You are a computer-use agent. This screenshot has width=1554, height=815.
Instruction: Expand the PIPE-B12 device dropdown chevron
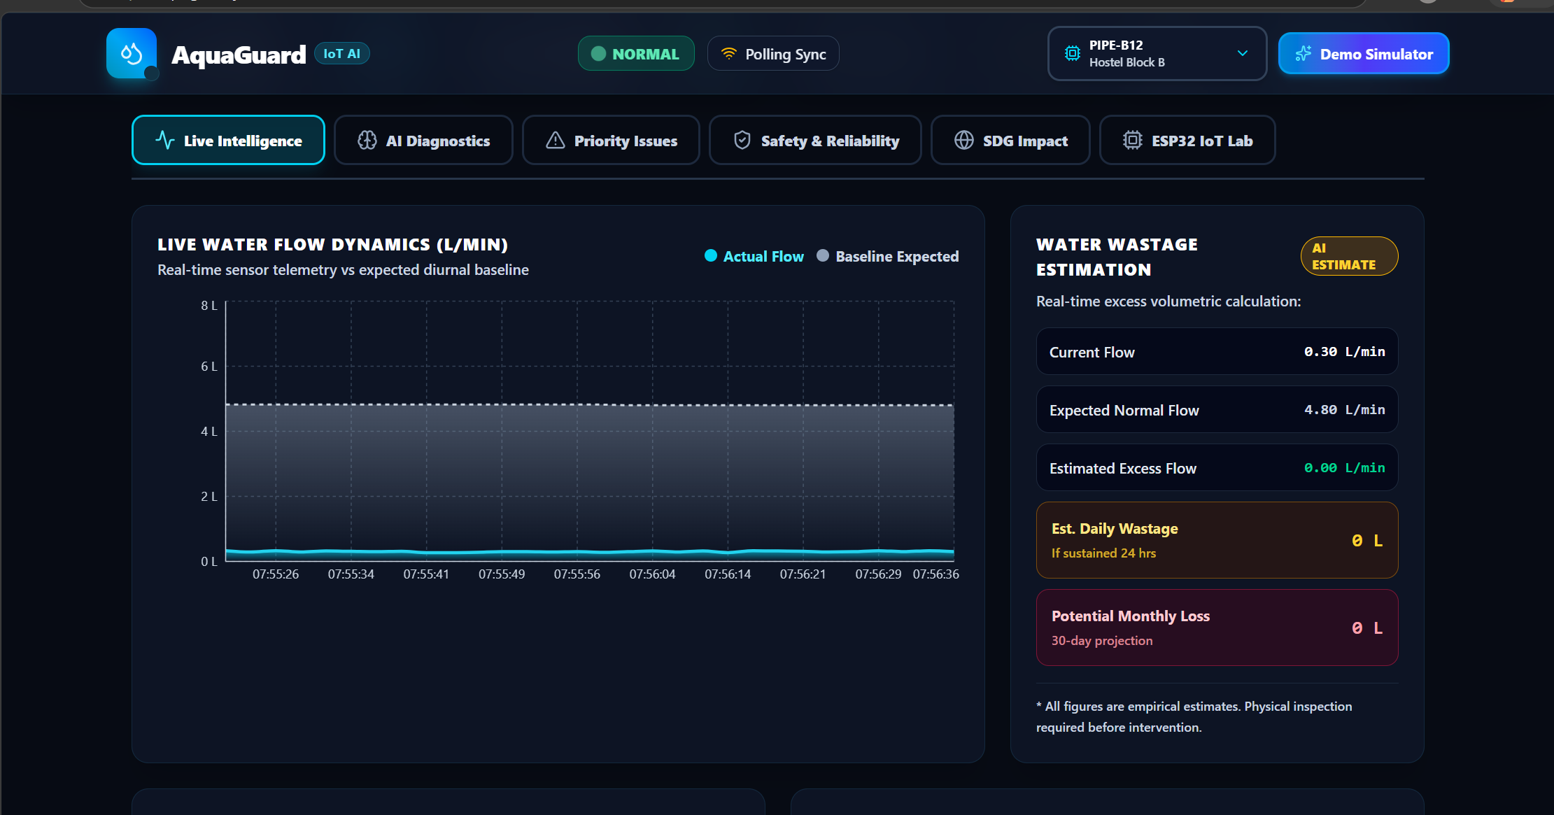tap(1243, 53)
